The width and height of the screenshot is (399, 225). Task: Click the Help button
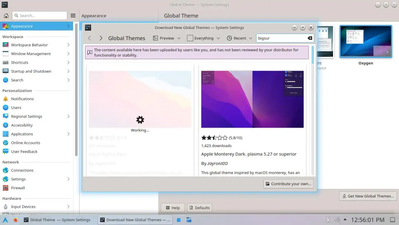point(173,208)
